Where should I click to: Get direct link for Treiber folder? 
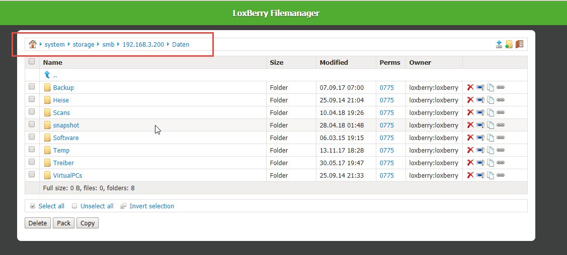pos(501,163)
